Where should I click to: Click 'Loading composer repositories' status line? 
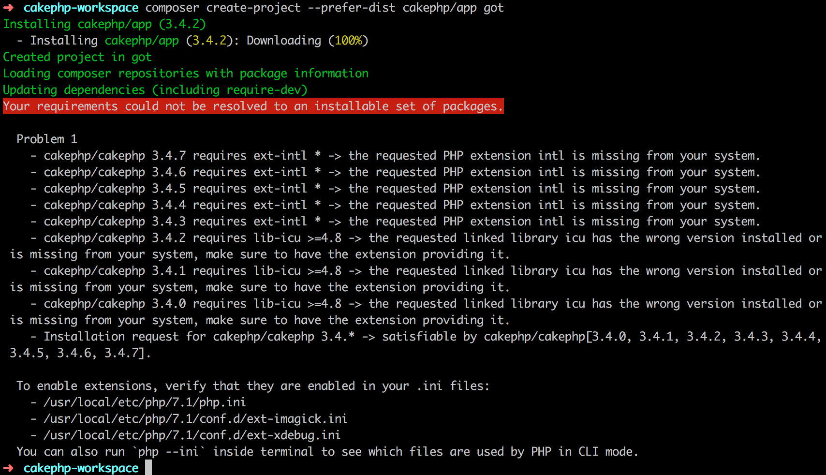coord(186,74)
